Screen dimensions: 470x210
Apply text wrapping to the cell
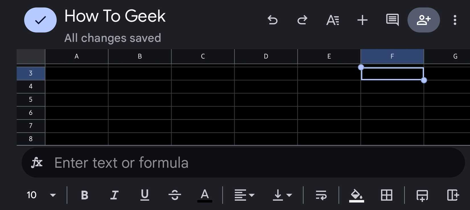tap(321, 195)
